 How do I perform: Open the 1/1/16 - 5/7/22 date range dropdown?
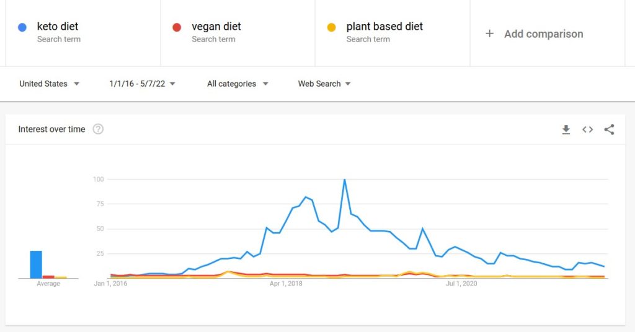click(142, 84)
